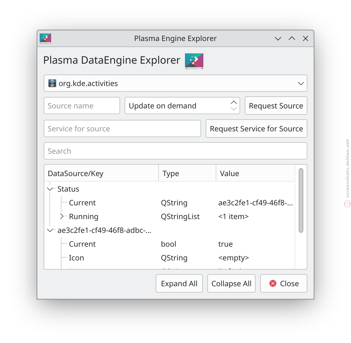351x343 pixels.
Task: Maximize the Plasma Engine Explorer window
Action: click(x=292, y=38)
